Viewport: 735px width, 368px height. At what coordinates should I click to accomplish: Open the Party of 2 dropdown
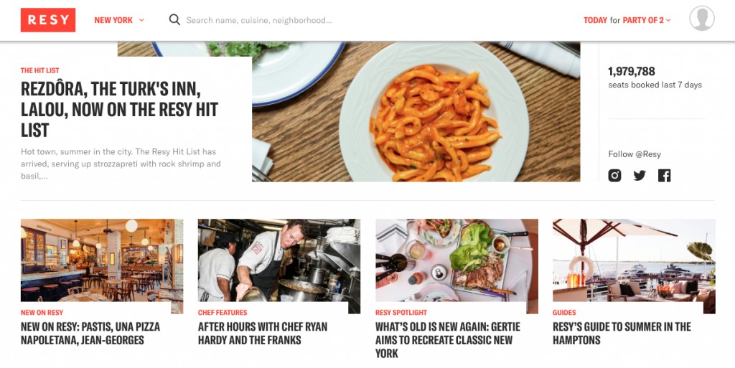647,20
